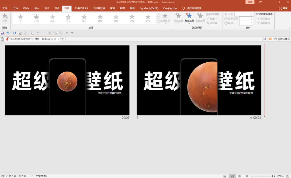Click the 操作说明搜索 search box

click(x=194, y=8)
